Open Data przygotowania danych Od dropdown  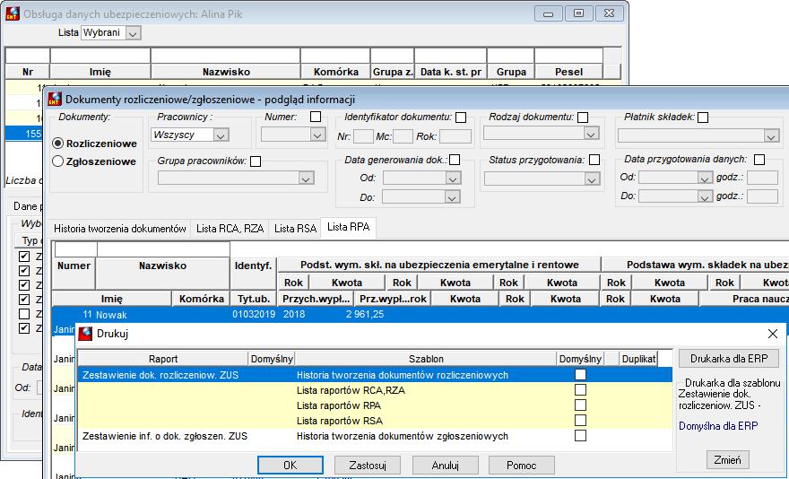pos(705,178)
